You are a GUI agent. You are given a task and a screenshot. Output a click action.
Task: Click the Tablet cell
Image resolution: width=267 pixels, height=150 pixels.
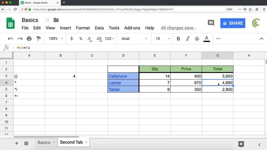[123, 89]
